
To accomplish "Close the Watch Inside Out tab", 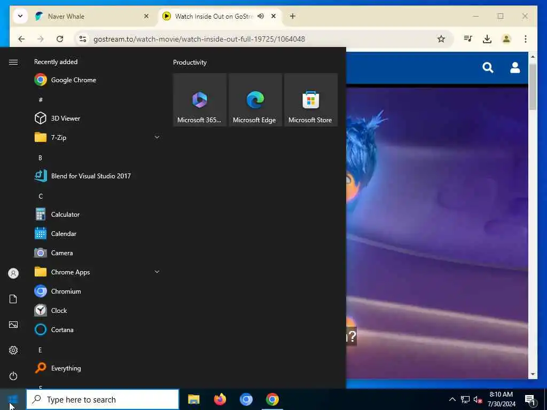I will pyautogui.click(x=273, y=16).
